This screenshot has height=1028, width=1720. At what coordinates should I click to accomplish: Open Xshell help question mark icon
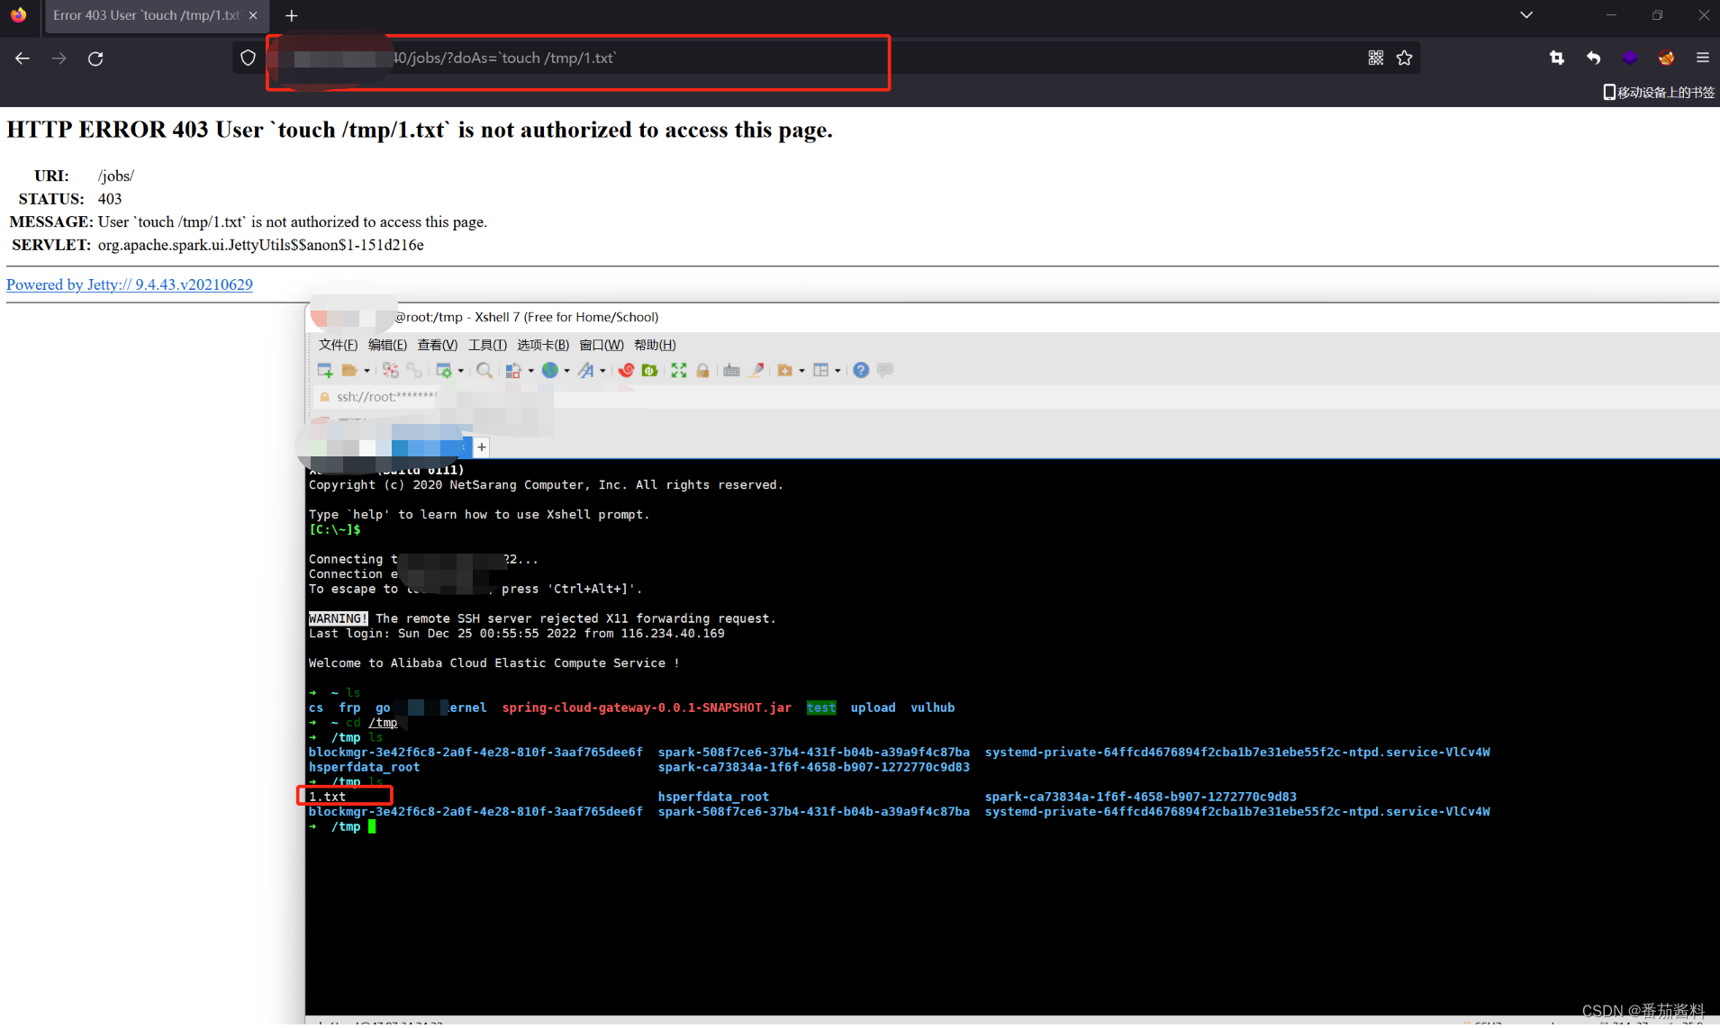(861, 370)
